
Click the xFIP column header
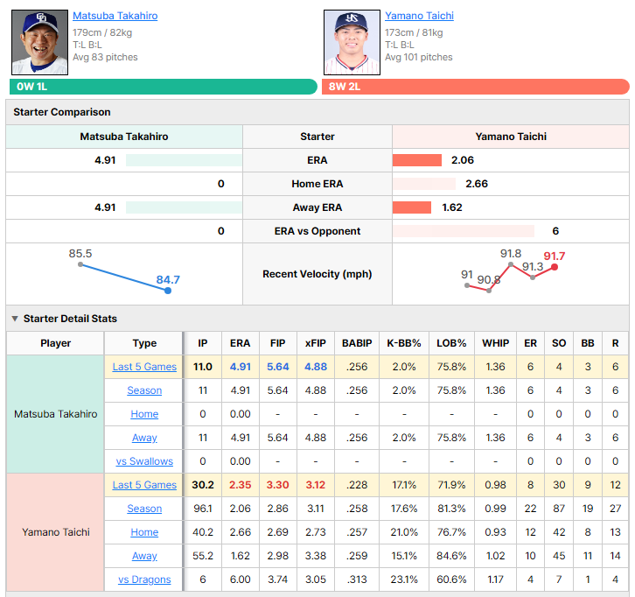[x=316, y=343]
